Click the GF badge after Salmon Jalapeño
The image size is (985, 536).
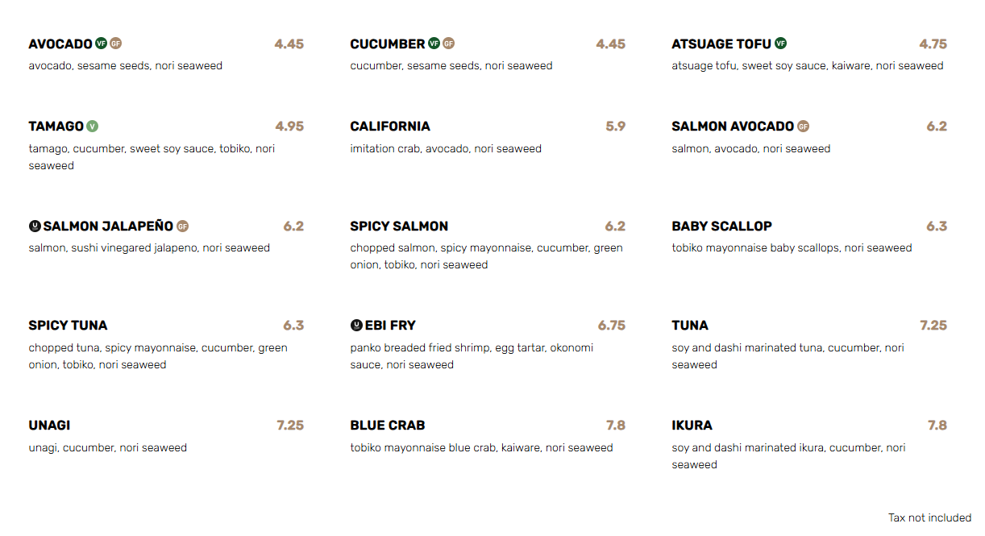(x=183, y=226)
